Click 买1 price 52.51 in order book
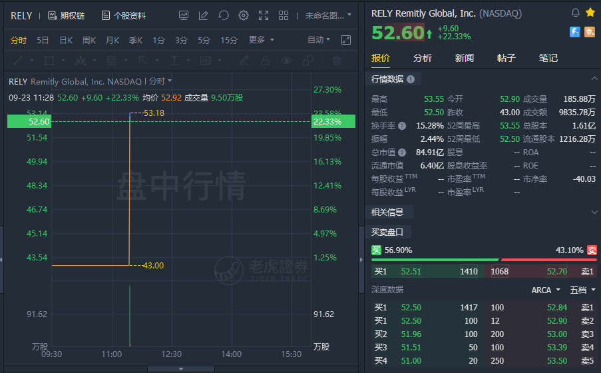The width and height of the screenshot is (601, 373). [411, 272]
